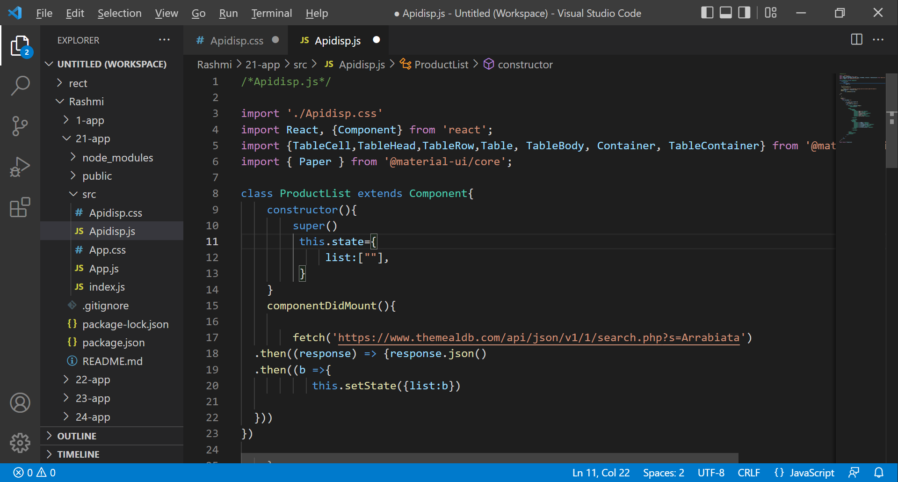Image resolution: width=898 pixels, height=482 pixels.
Task: Click the split editor right icon
Action: [856, 40]
